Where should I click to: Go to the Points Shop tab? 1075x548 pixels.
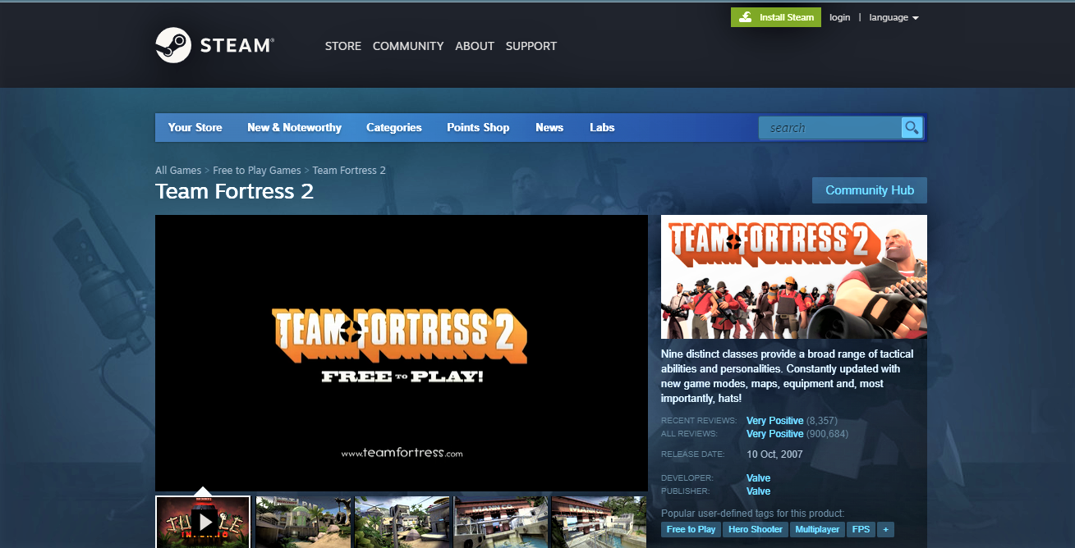(478, 127)
